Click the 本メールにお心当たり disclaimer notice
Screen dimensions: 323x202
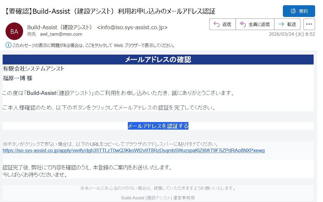[158, 188]
